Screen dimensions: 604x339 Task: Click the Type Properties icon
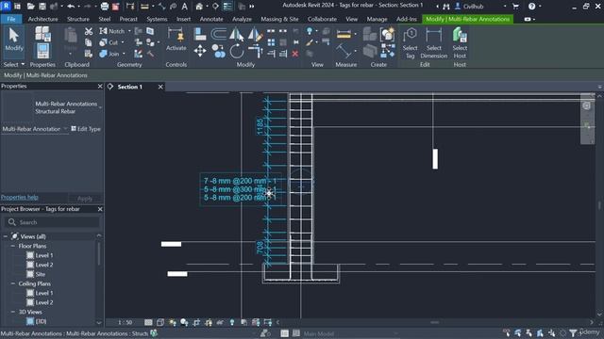coord(42,34)
